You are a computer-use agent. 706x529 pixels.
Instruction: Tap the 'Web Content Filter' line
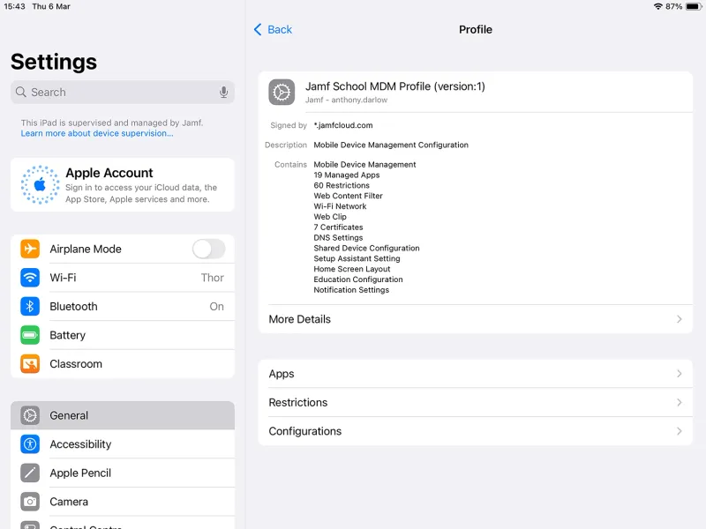point(348,196)
